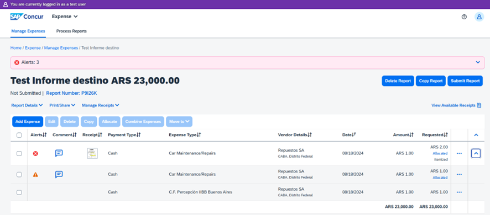Open the help question mark icon

click(464, 17)
